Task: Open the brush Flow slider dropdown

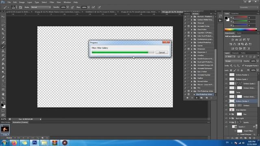Action: coord(89,7)
